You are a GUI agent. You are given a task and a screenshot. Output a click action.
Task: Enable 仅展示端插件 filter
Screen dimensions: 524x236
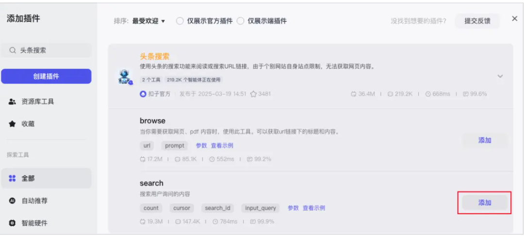pyautogui.click(x=240, y=21)
